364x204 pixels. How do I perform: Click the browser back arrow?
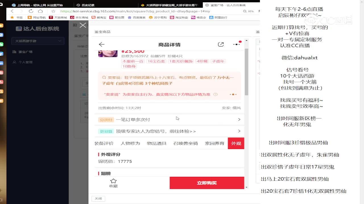(x=12, y=11)
